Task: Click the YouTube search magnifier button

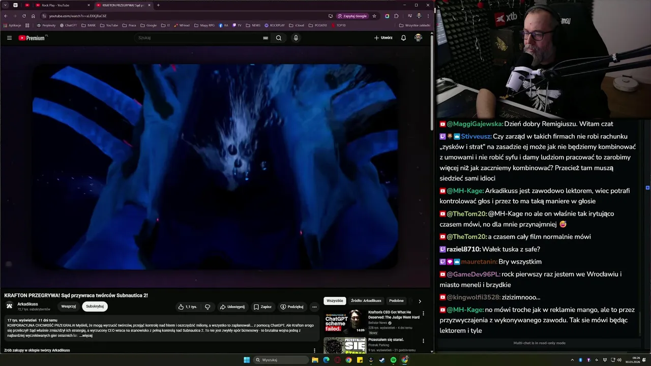Action: (279, 38)
